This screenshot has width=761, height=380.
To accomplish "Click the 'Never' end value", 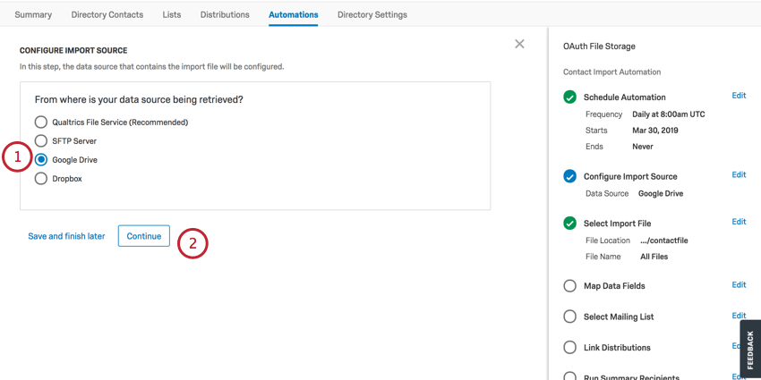I will pyautogui.click(x=643, y=147).
